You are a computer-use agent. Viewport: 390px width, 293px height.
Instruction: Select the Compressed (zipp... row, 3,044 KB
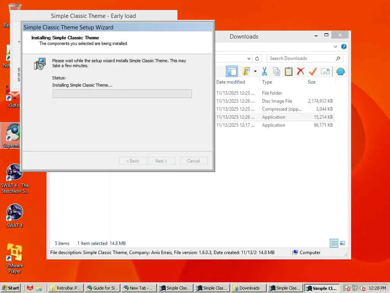click(275, 109)
